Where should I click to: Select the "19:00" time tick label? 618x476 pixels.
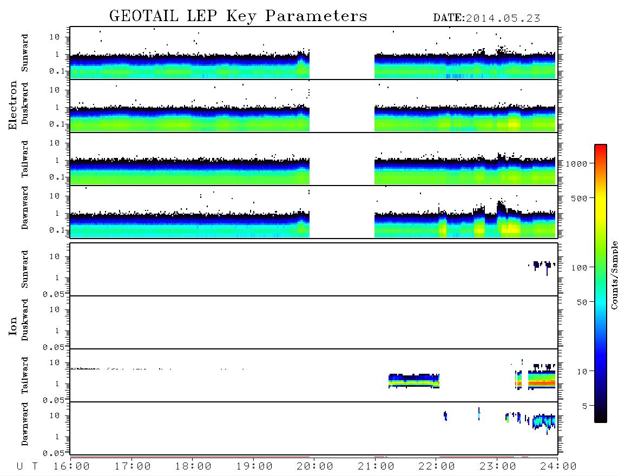click(x=254, y=467)
